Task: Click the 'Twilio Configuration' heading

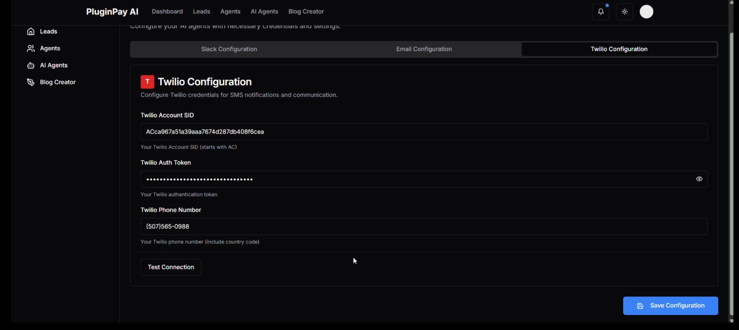Action: click(x=205, y=82)
